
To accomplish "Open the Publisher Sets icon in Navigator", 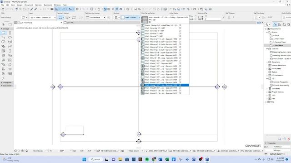I will pos(289,24).
